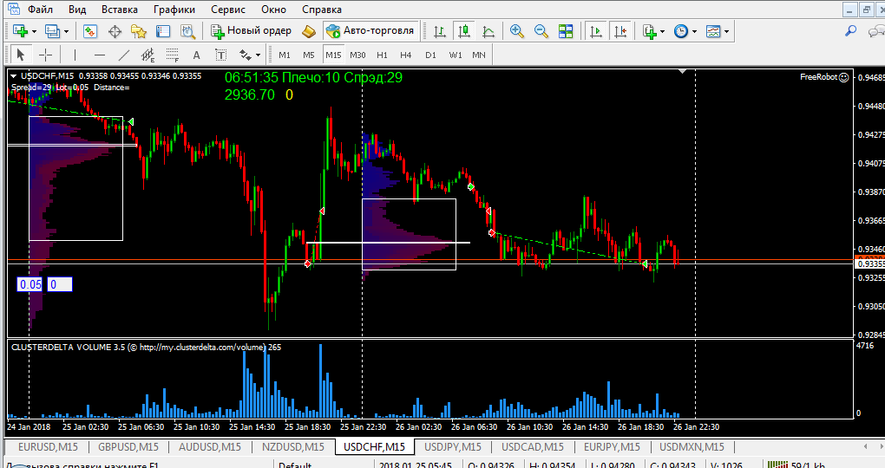Switch to the USDMXN,M15 chart tab
Screen dimensions: 885x468
coord(692,447)
